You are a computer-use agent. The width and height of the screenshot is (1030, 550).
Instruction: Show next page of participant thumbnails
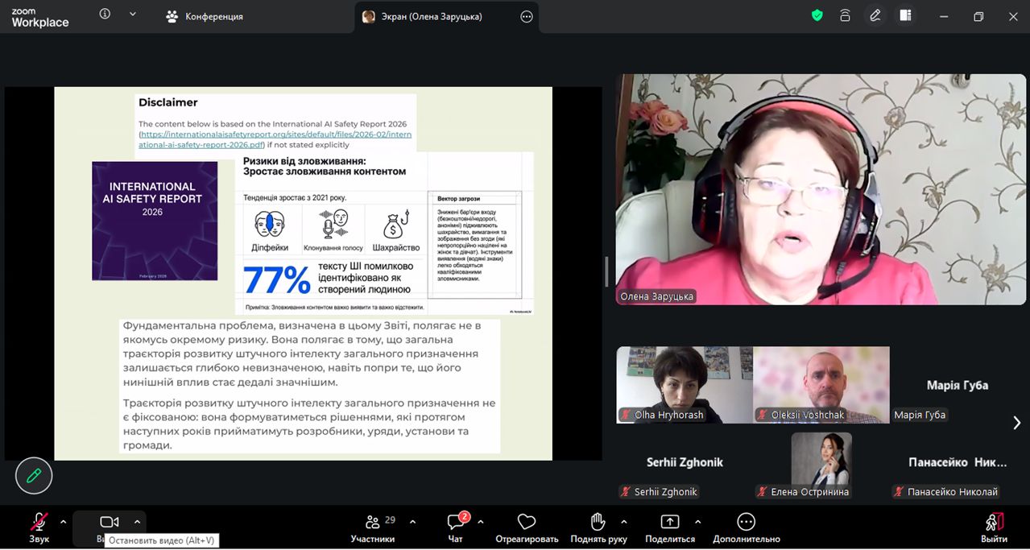[1016, 423]
